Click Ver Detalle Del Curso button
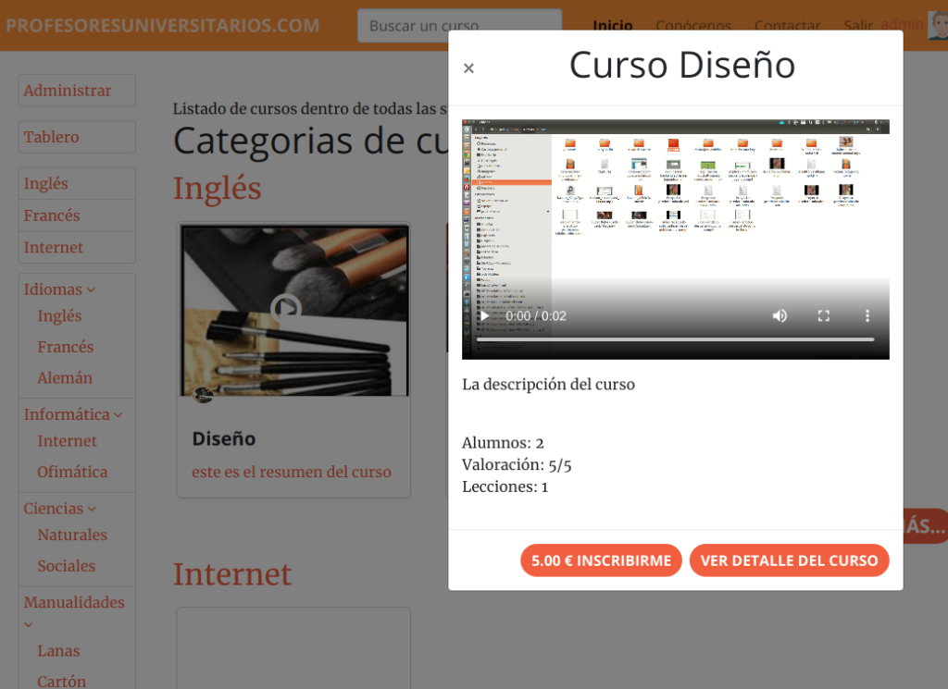Viewport: 948px width, 689px height. pos(789,560)
